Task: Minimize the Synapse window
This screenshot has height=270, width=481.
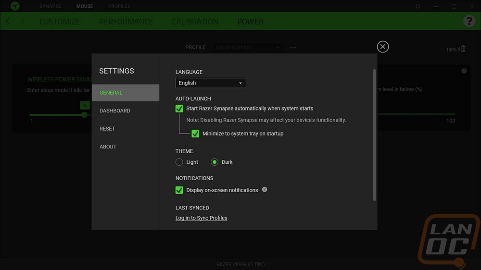Action: (436, 6)
